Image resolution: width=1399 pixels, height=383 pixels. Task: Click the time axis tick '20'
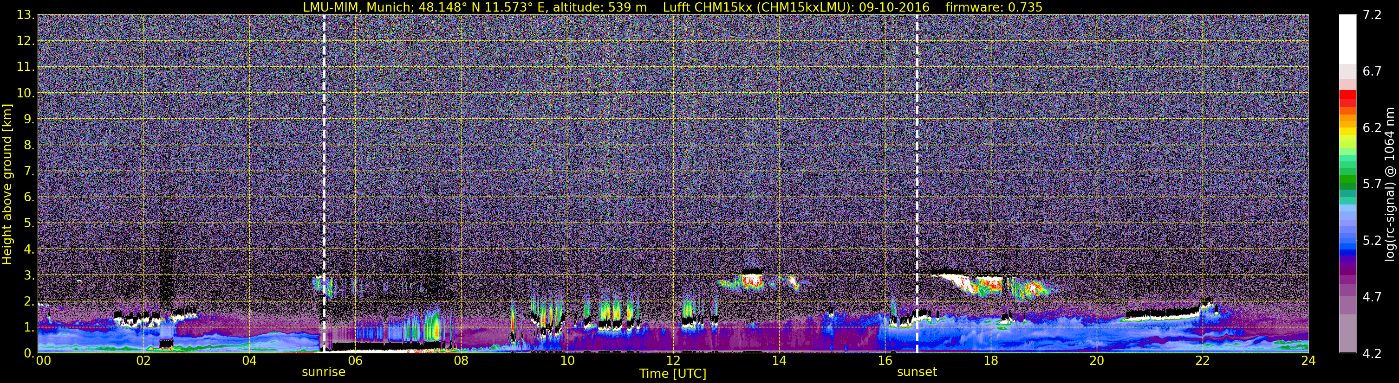click(1097, 361)
